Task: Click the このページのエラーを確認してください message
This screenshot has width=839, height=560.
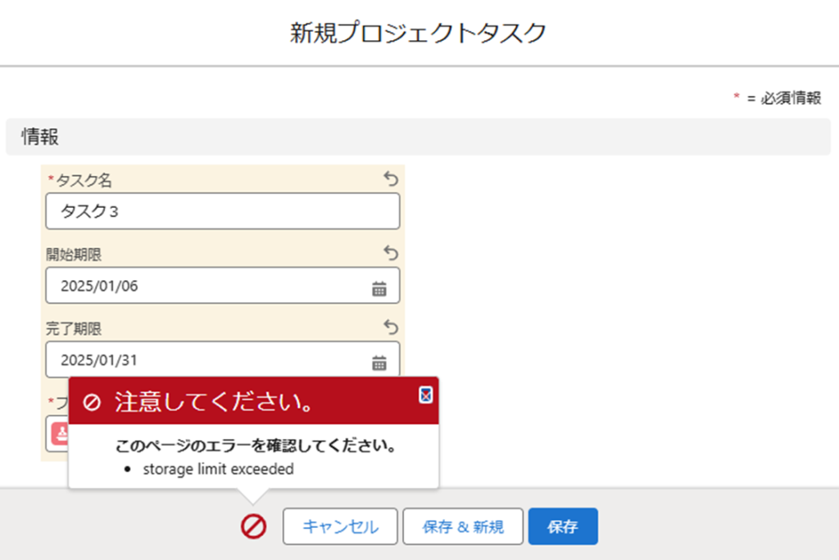Action: [256, 447]
